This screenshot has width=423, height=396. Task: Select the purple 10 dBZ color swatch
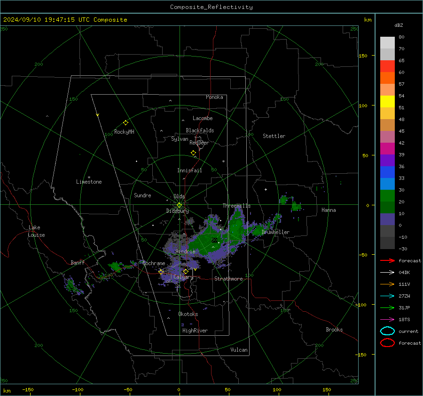[387, 219]
